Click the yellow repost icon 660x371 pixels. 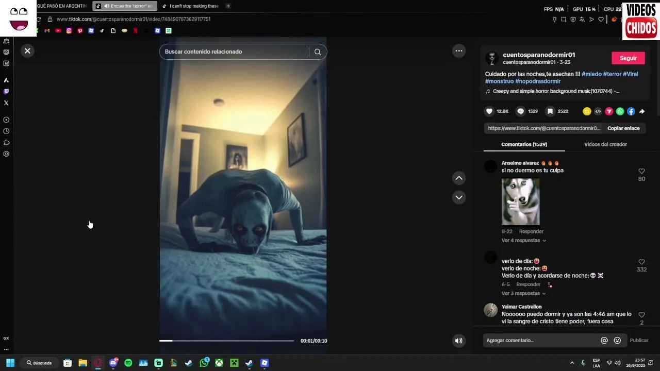point(587,111)
